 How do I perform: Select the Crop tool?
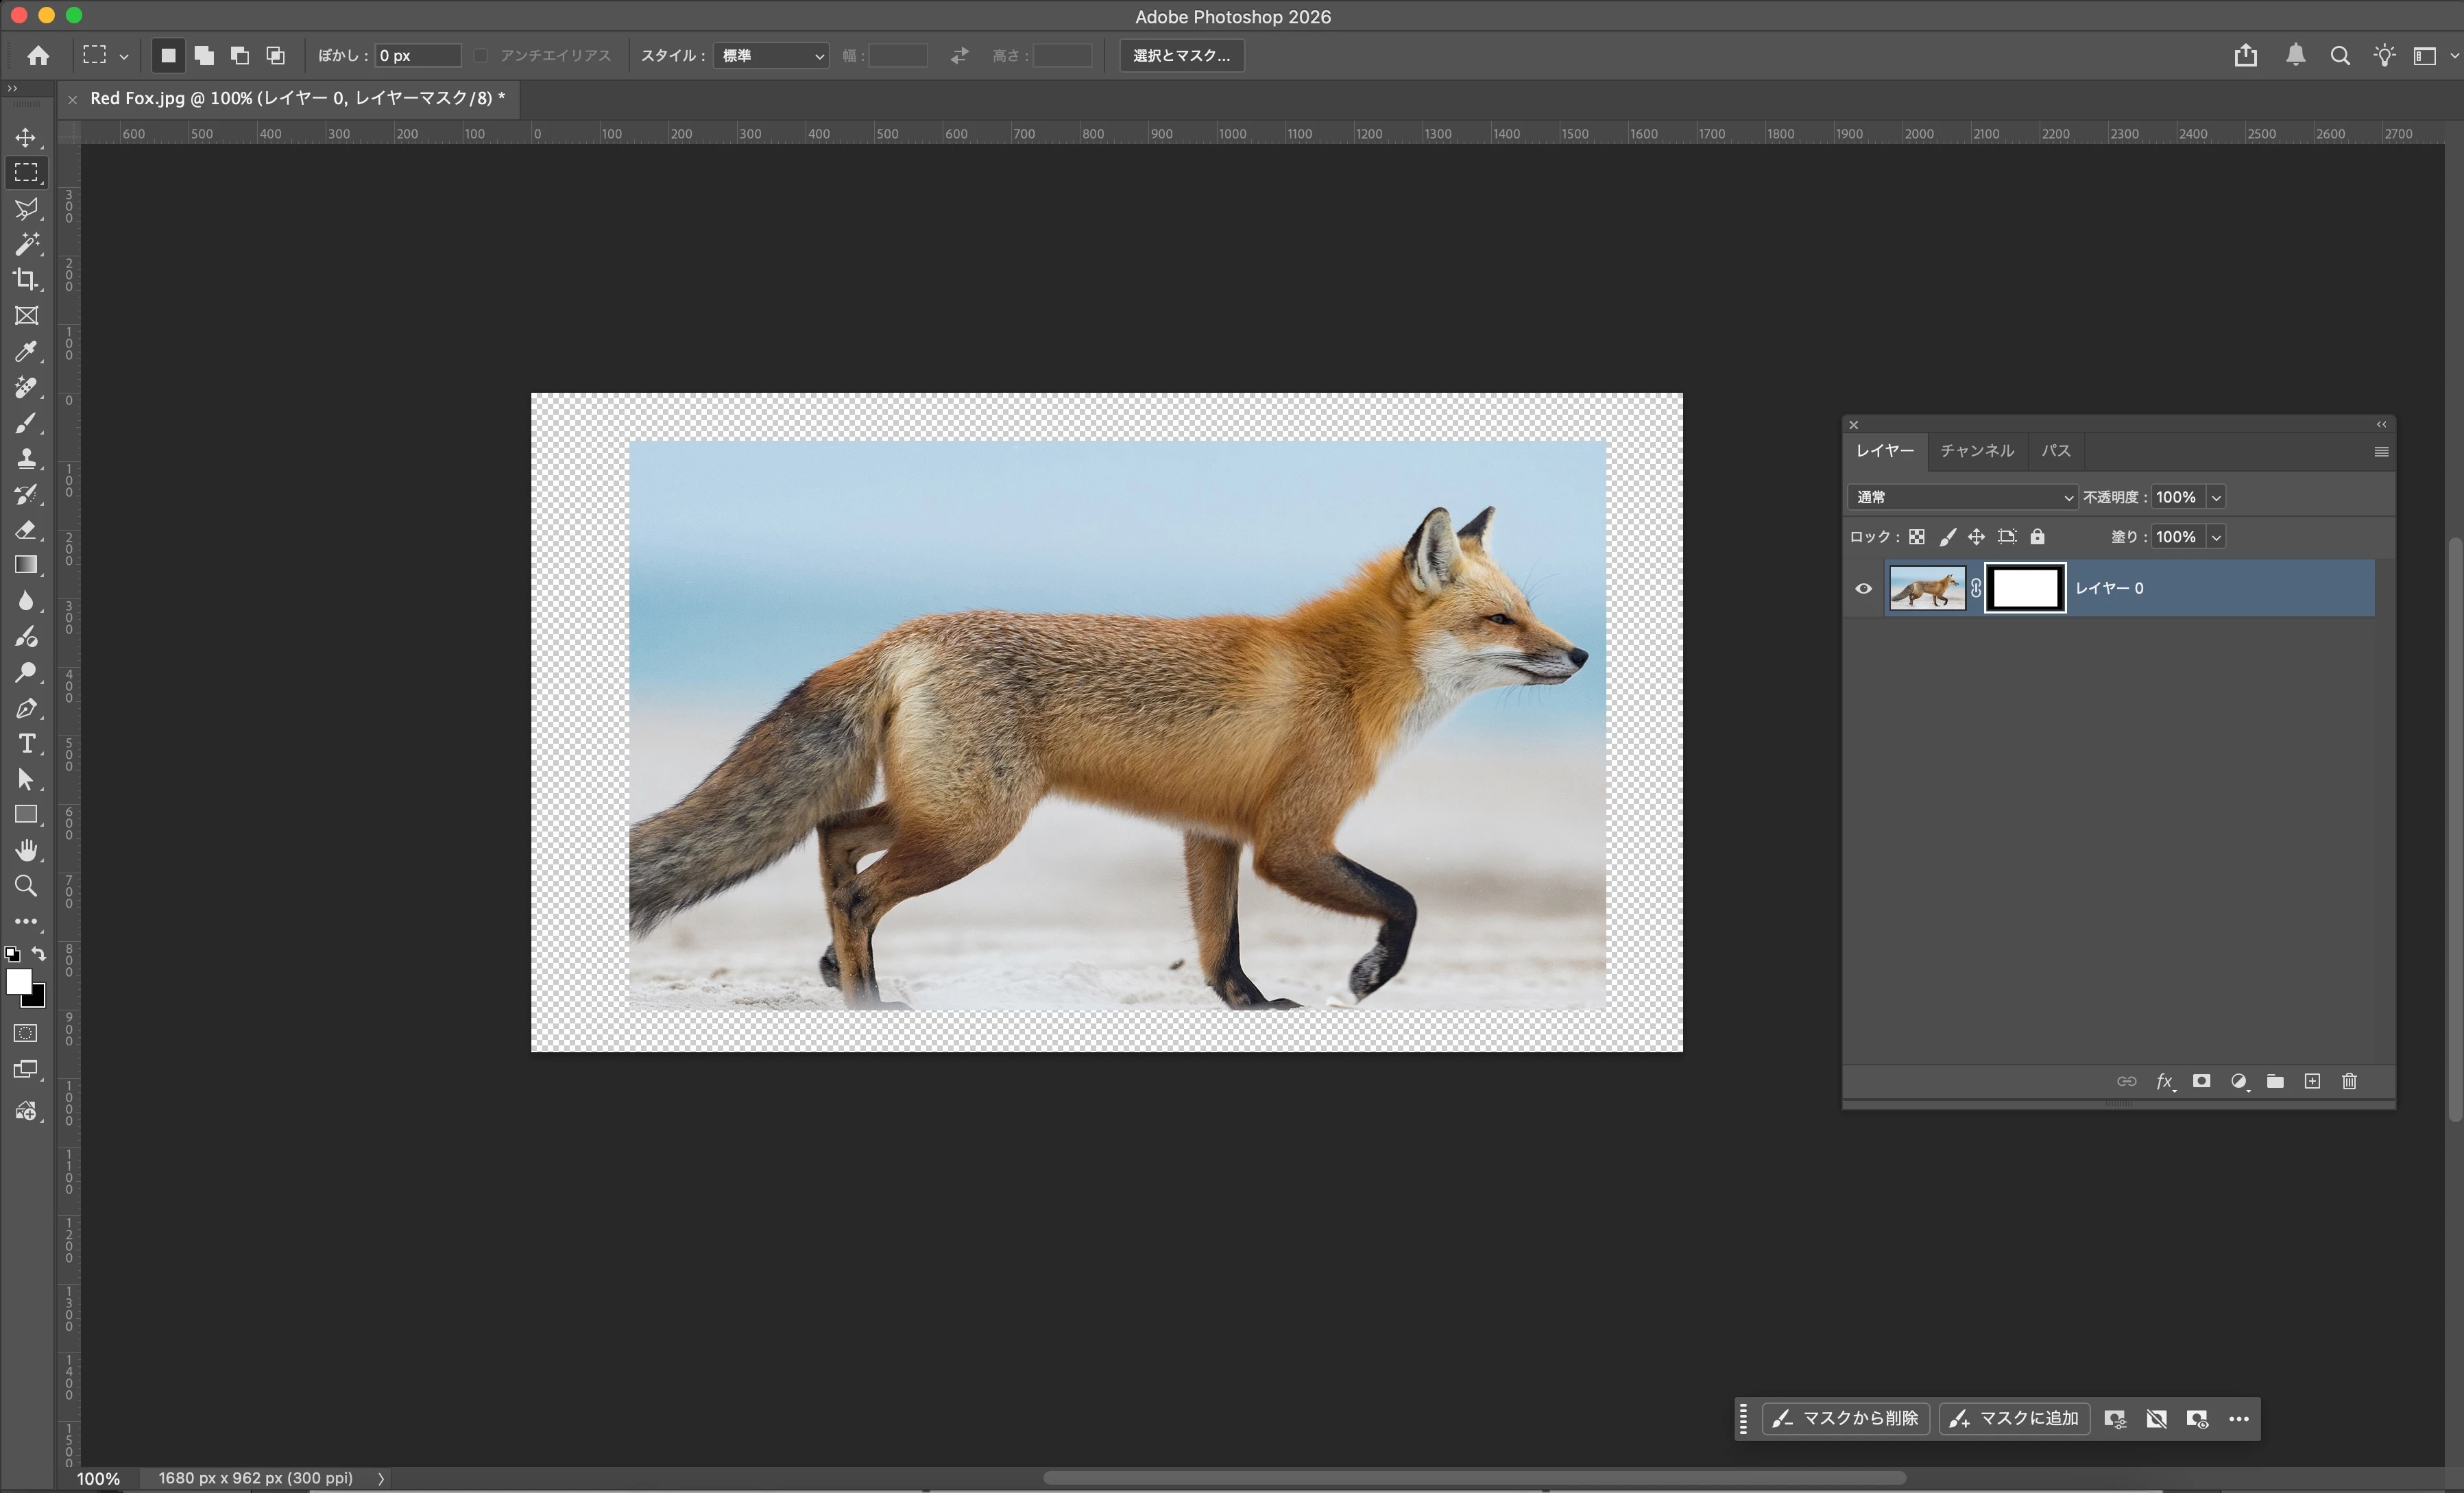pyautogui.click(x=26, y=280)
